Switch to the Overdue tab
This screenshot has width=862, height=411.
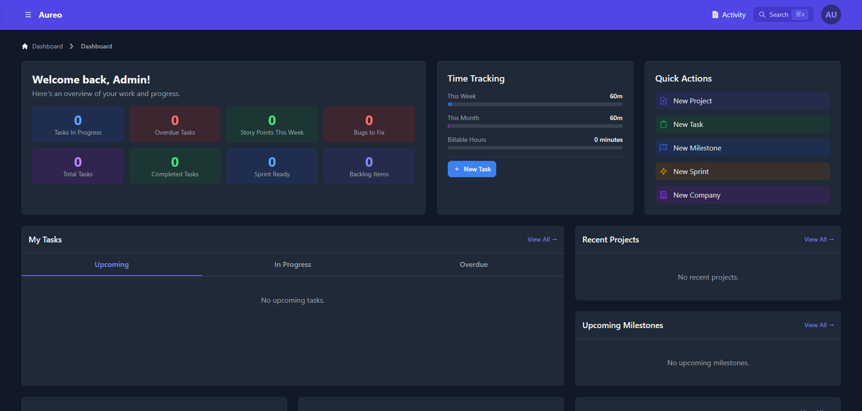point(474,264)
